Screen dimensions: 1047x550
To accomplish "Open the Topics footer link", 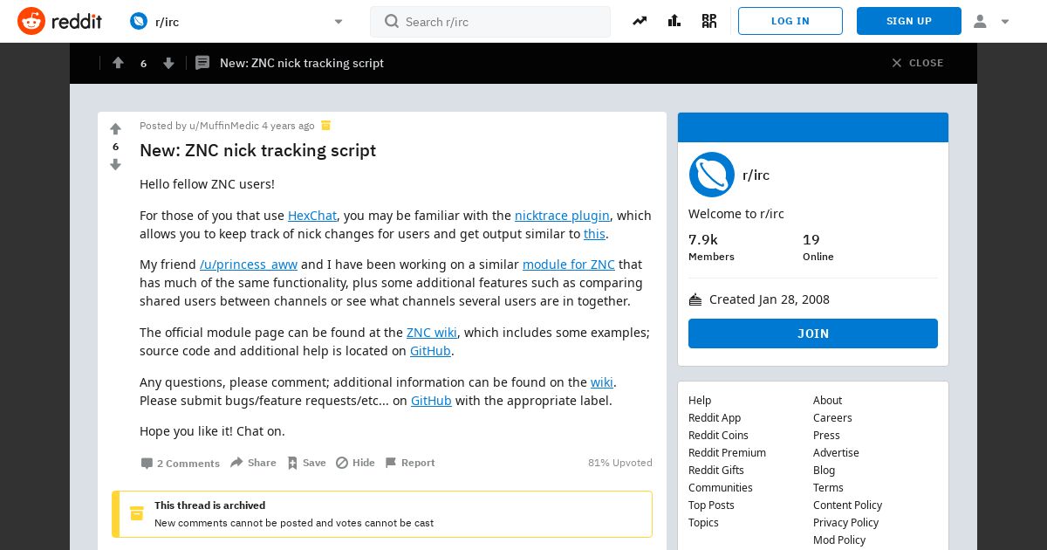I will [x=703, y=523].
